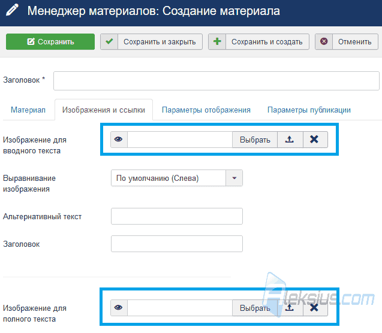Viewport: 382px width, 333px height.
Task: Click the green checkmark icon beside Сохранить и закрыть
Action: coord(109,41)
